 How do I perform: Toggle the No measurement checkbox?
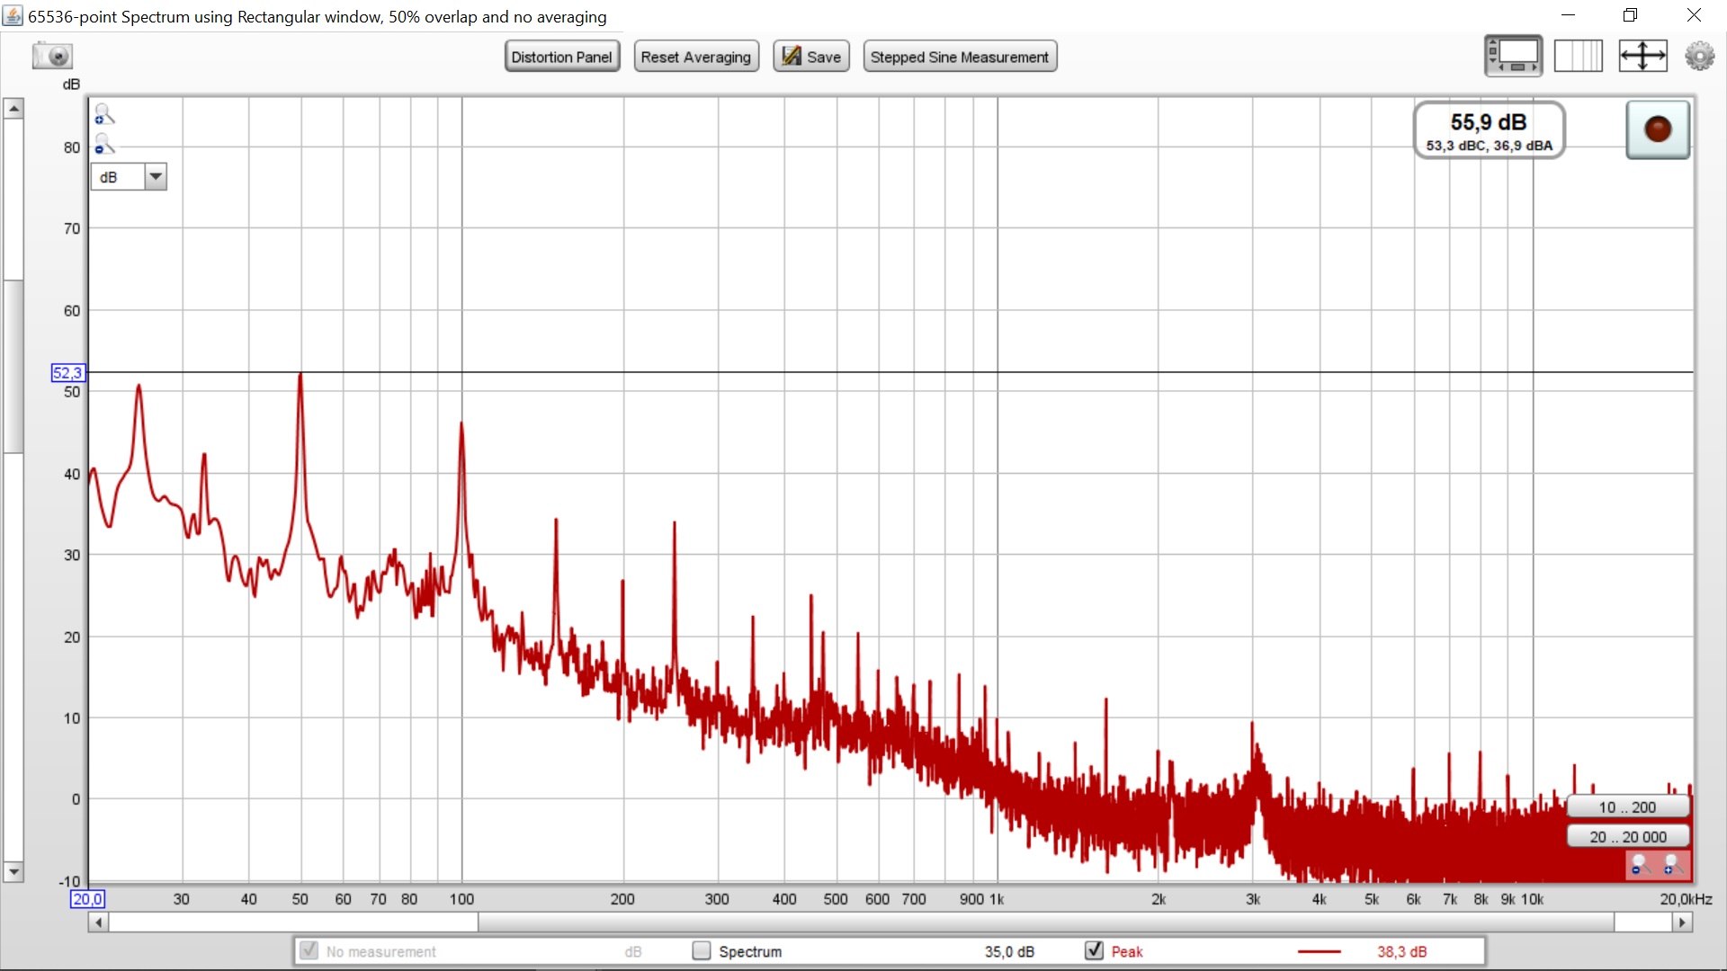tap(309, 950)
